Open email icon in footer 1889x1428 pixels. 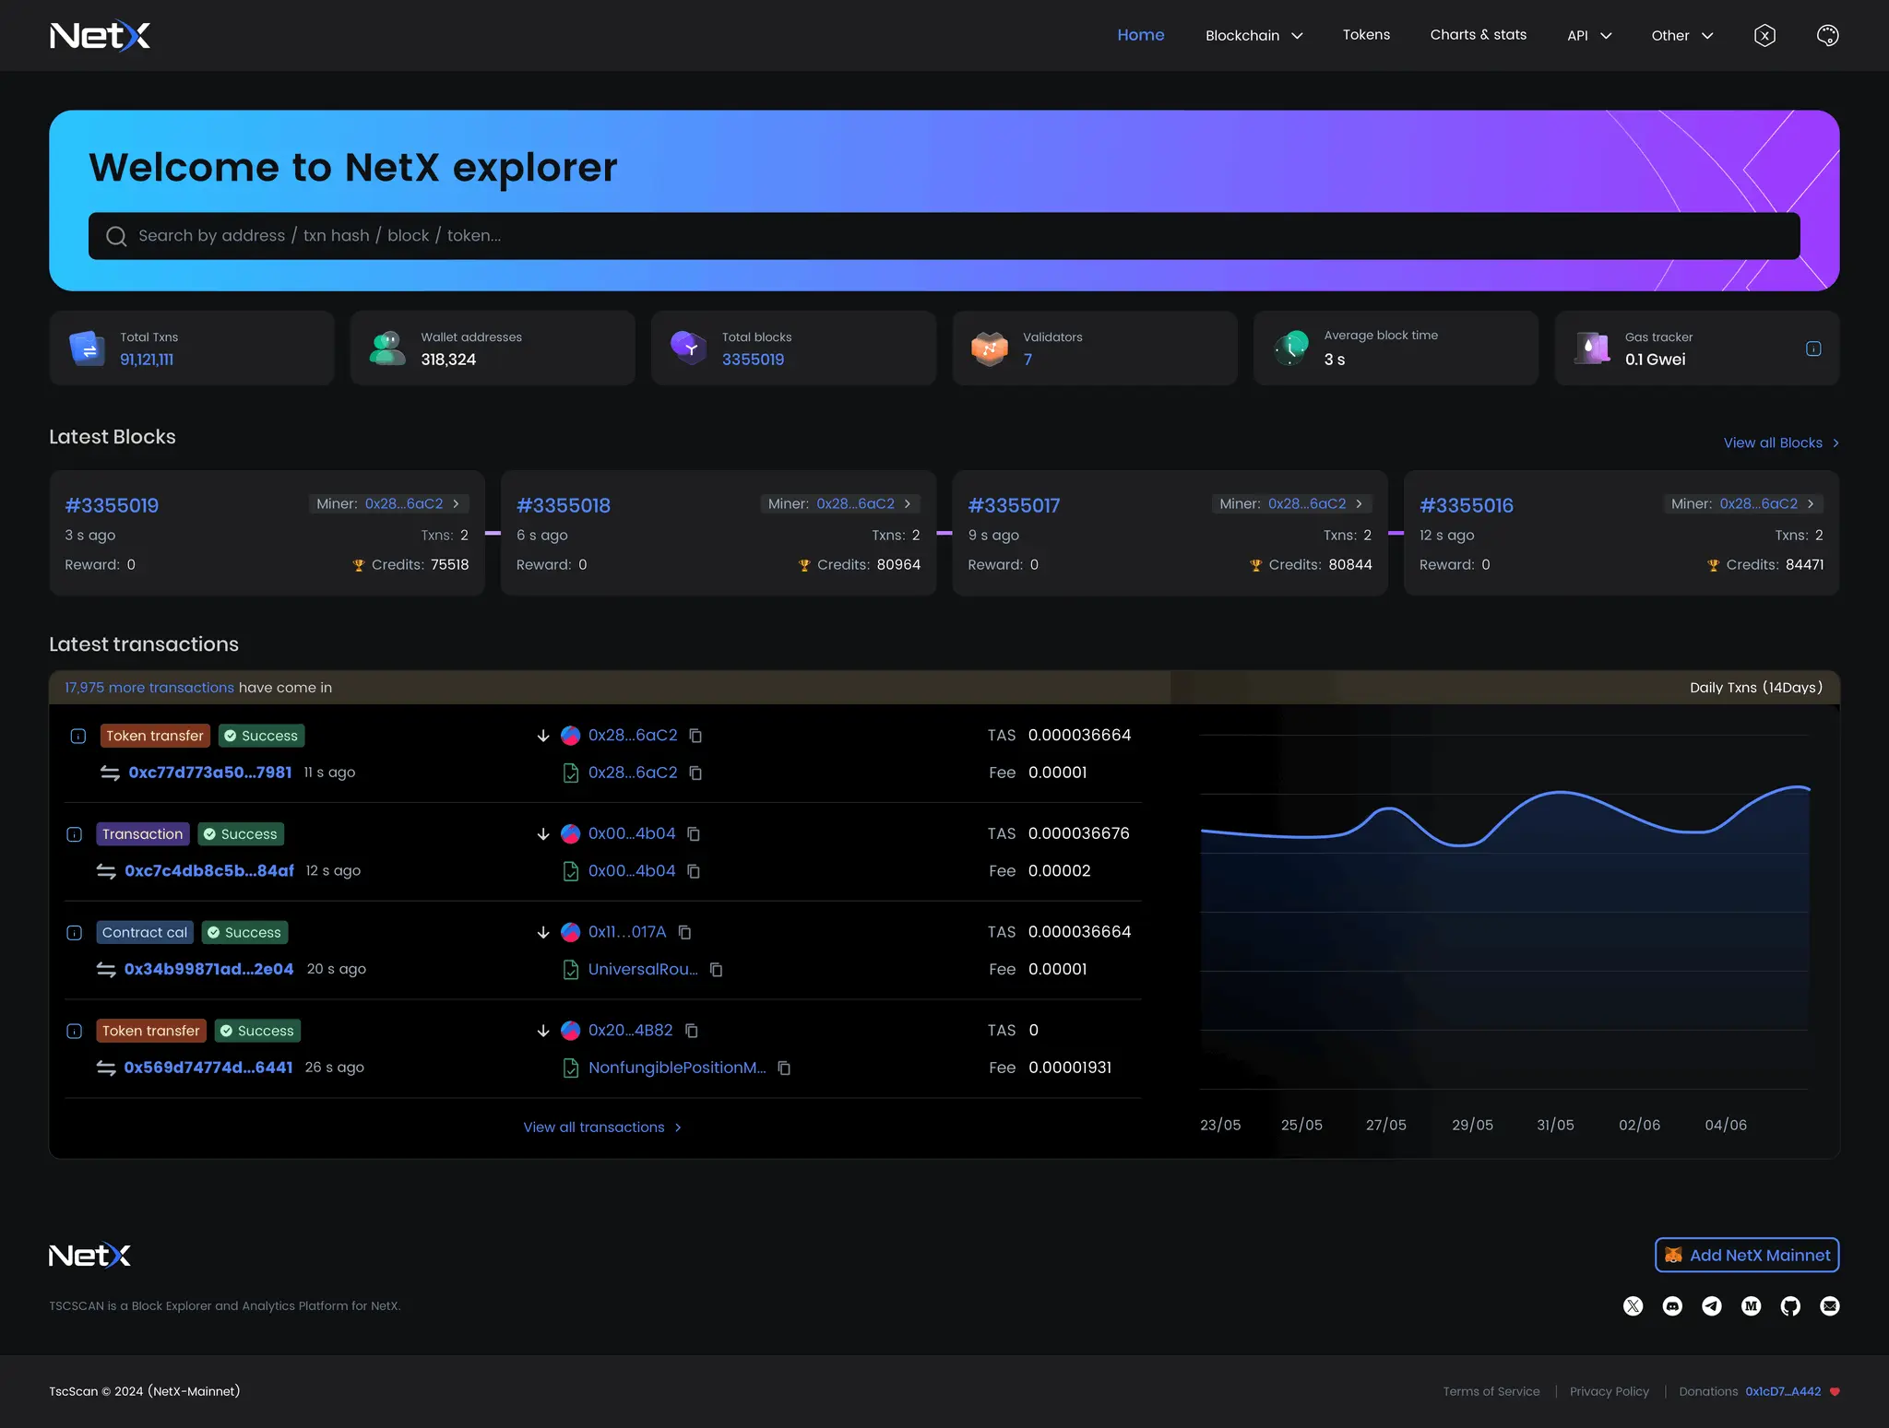1830,1306
